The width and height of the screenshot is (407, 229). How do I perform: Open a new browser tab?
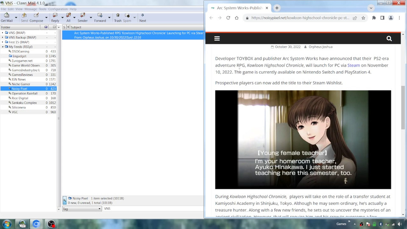pyautogui.click(x=277, y=8)
